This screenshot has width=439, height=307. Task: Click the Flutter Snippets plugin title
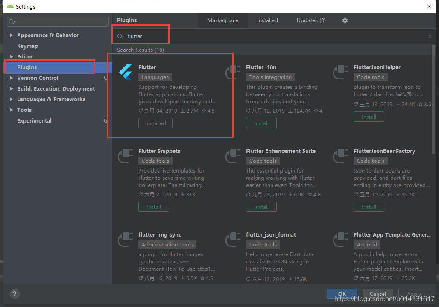coord(159,151)
